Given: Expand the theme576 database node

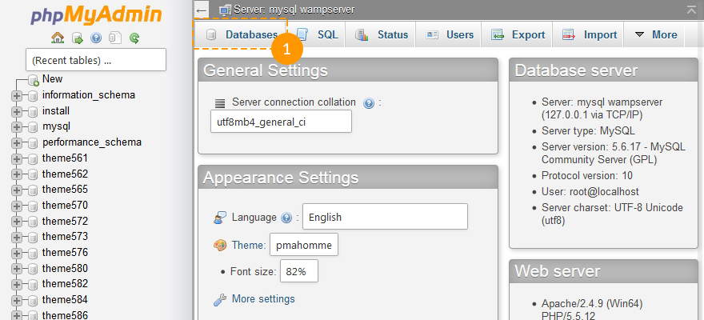Looking at the screenshot, I should (16, 253).
